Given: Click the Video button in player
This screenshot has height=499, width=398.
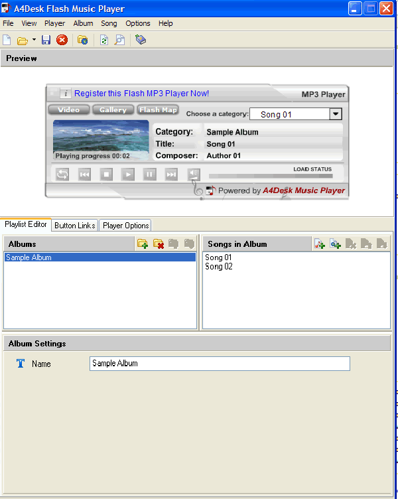Looking at the screenshot, I should (x=69, y=109).
